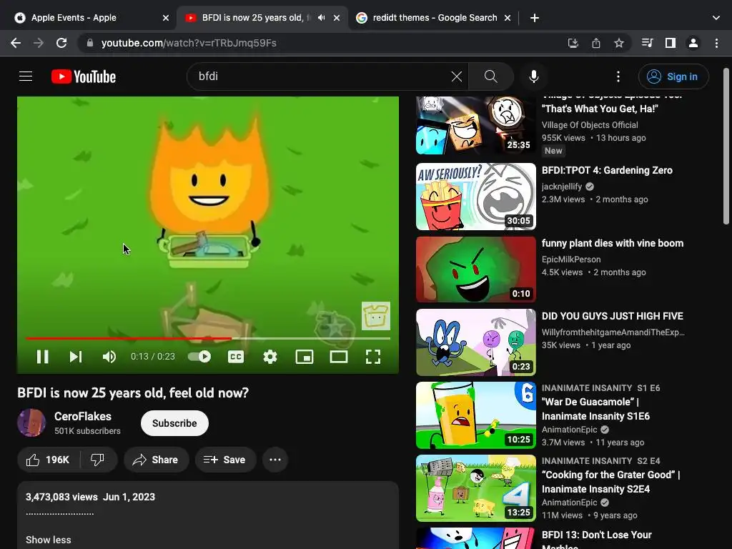Go forward in browser history
Screen dimensions: 732x549
[39, 43]
